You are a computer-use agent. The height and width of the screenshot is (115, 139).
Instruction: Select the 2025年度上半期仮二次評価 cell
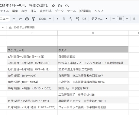coord(93,68)
